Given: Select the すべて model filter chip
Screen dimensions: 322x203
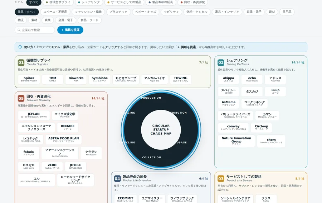Looking at the screenshot, I should pos(34,2).
